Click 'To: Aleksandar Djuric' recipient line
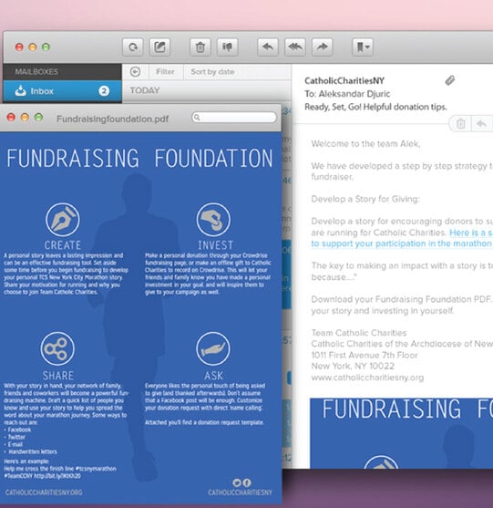Viewport: 493px width, 508px height. coord(347,94)
